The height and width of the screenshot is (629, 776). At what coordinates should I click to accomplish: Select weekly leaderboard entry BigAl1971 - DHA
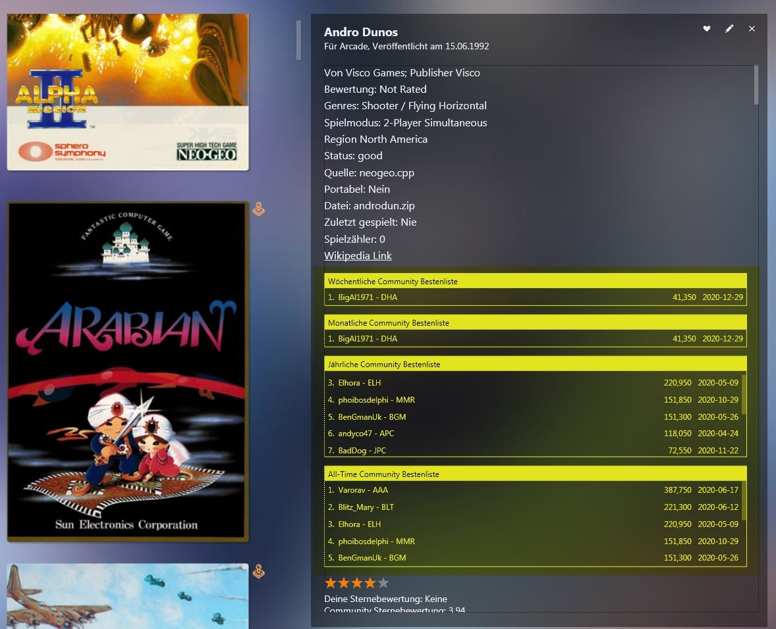coord(535,297)
